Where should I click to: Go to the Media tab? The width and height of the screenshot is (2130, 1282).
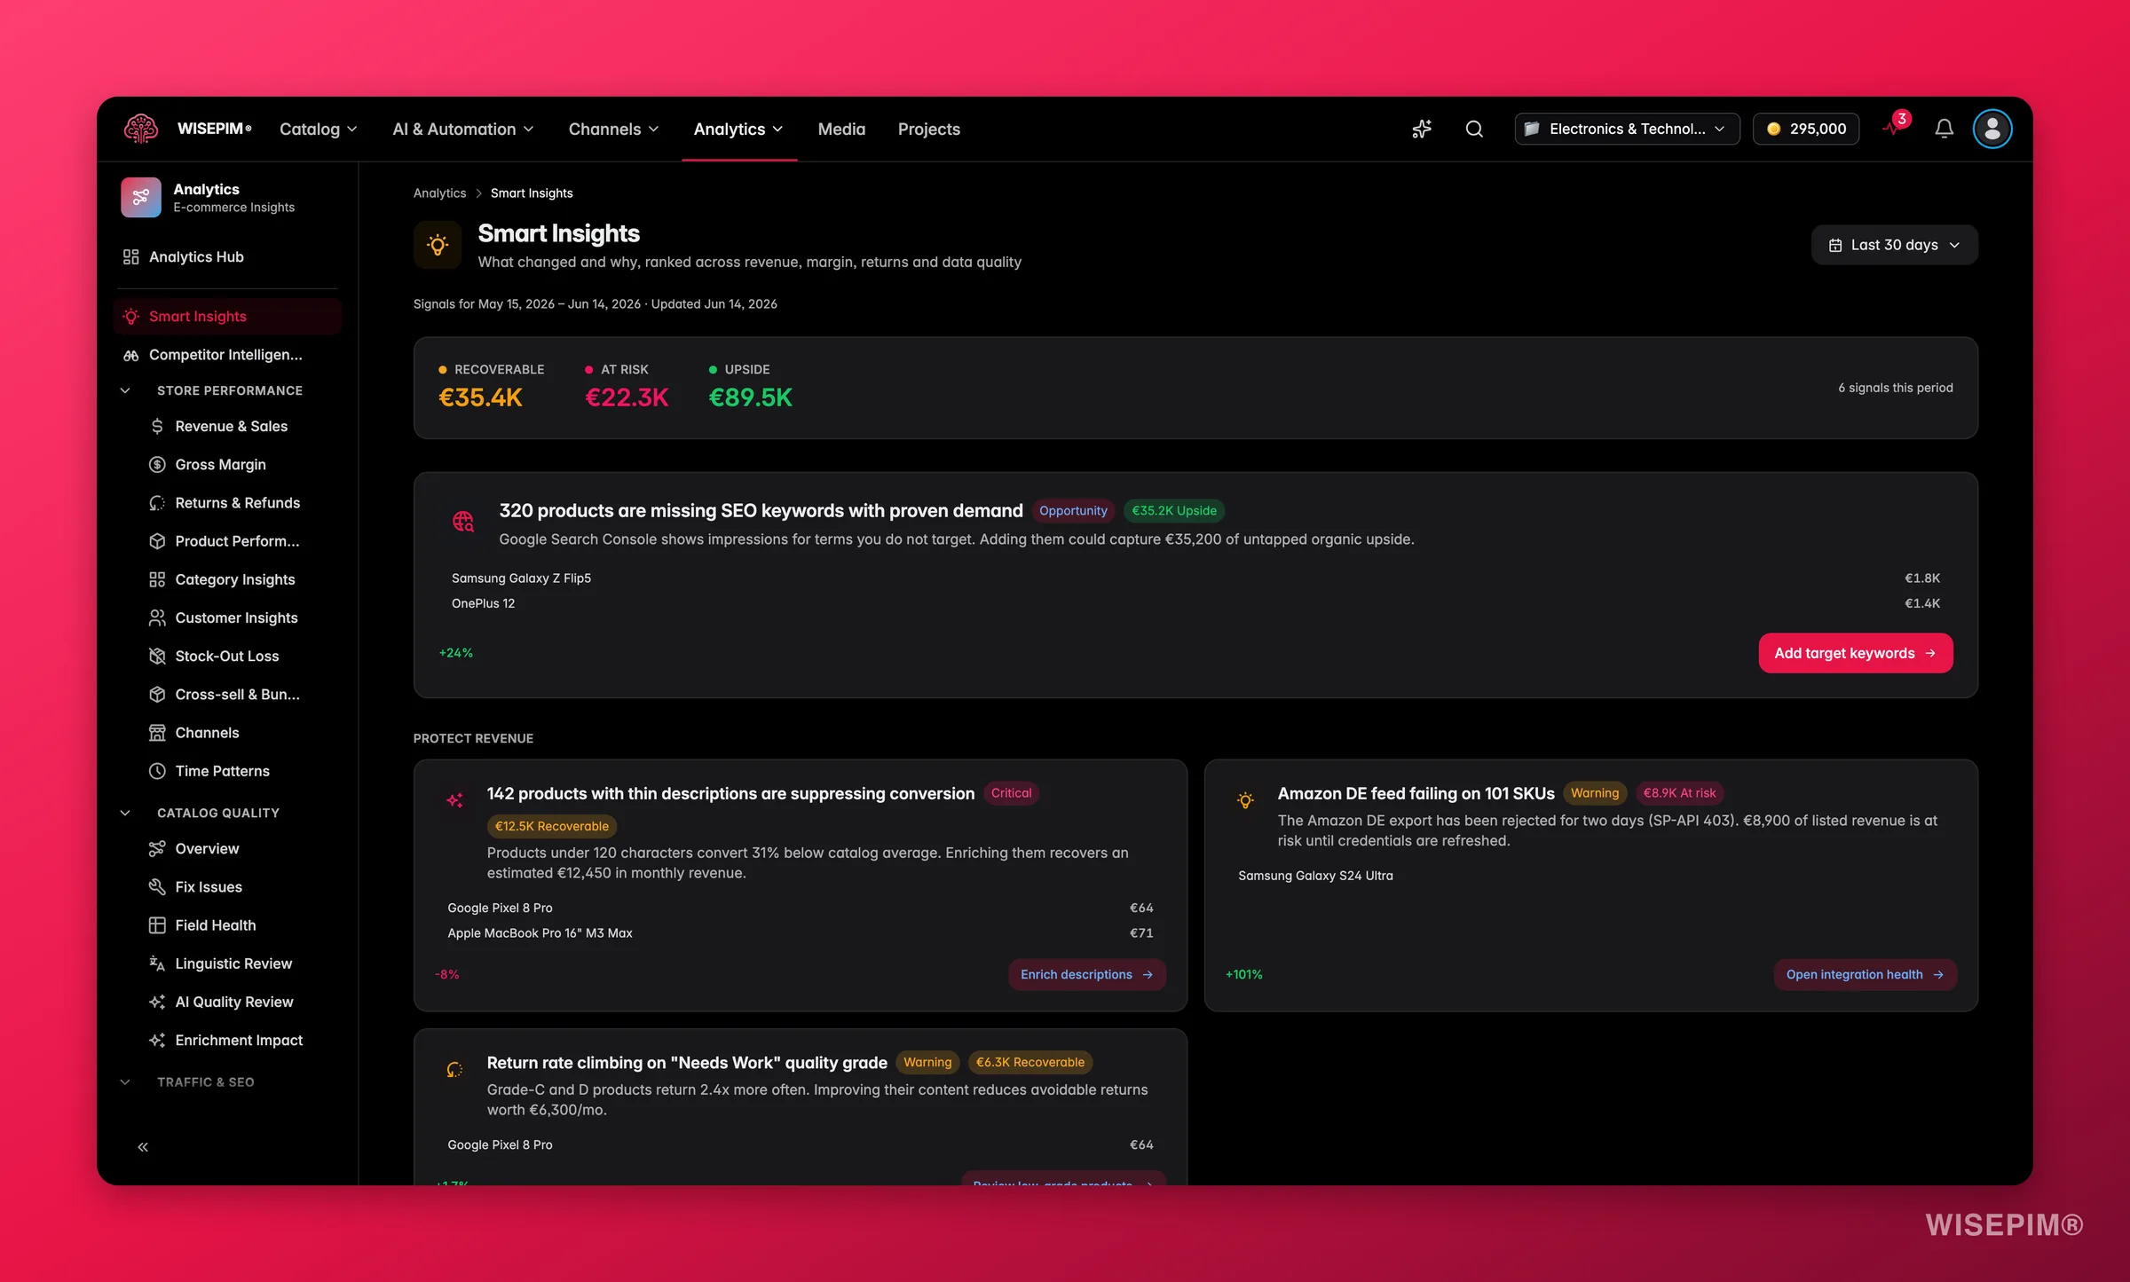click(841, 130)
